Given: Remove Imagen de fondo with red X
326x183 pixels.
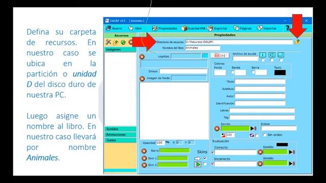Looking at the screenshot, I should pyautogui.click(x=142, y=79).
